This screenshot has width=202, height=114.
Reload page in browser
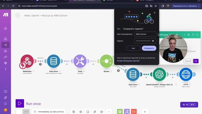(13, 6)
